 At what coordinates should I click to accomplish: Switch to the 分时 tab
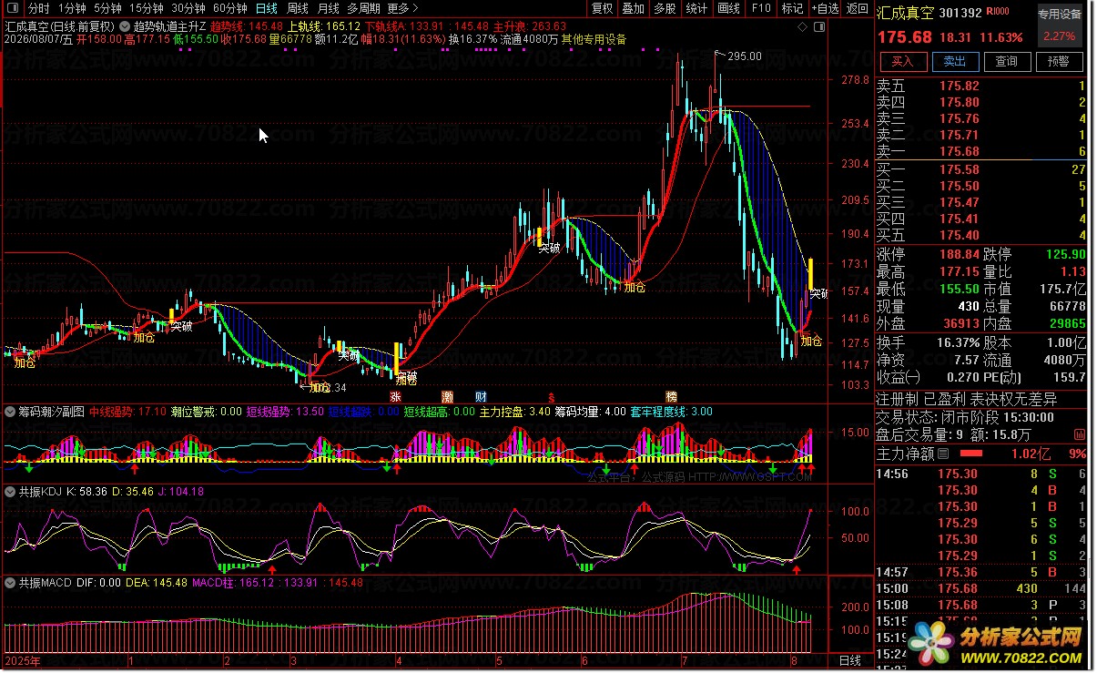pyautogui.click(x=39, y=8)
